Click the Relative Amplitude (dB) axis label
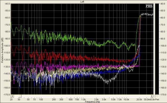Viewport: 167px width, 103px height. (x=2, y=50)
